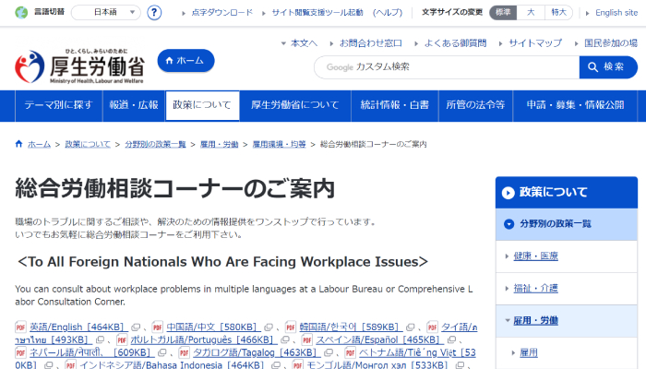This screenshot has height=369, width=646.
Task: Open 英語/English PDF link
Action: point(78,327)
